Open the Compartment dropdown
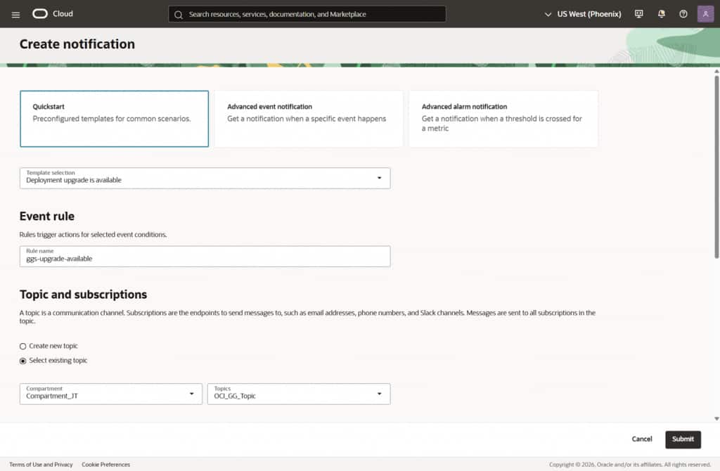720x471 pixels. (x=110, y=394)
